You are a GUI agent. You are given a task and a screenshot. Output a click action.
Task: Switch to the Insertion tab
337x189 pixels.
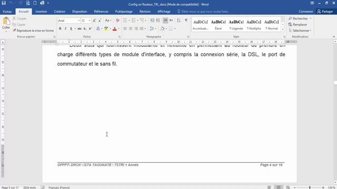coord(41,12)
